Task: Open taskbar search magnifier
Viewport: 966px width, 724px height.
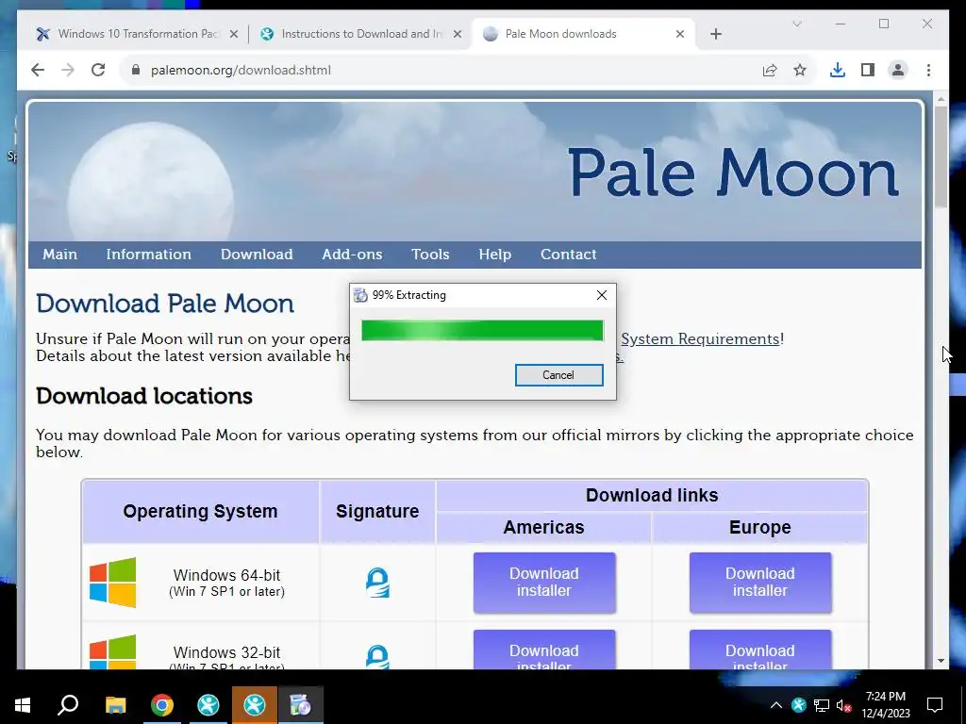Action: click(68, 705)
